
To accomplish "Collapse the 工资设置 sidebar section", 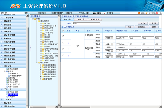I will (2, 66).
